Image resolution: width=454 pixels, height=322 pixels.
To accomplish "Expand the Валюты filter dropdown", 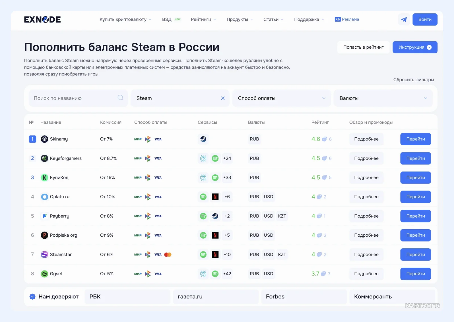I will click(383, 98).
